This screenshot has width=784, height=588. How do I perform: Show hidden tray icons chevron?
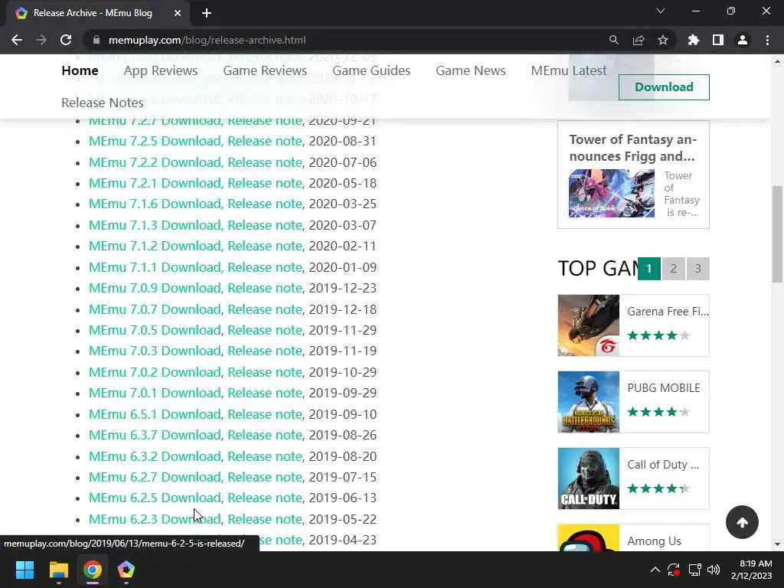click(655, 570)
